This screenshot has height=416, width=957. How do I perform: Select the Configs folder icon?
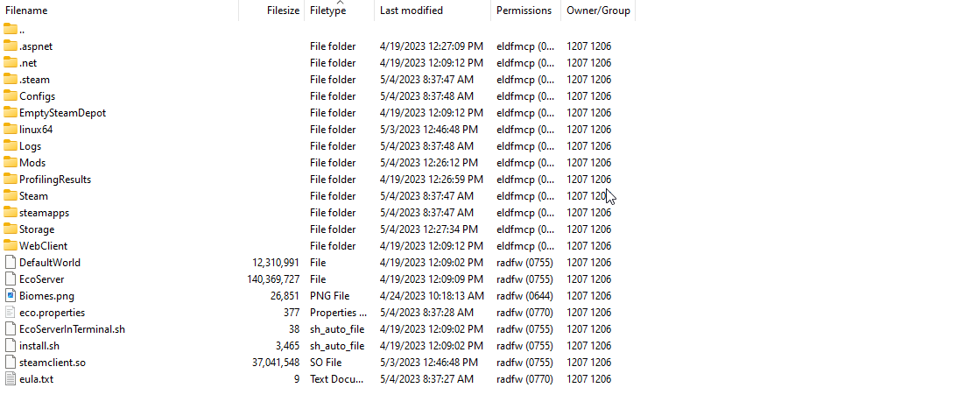click(x=11, y=96)
